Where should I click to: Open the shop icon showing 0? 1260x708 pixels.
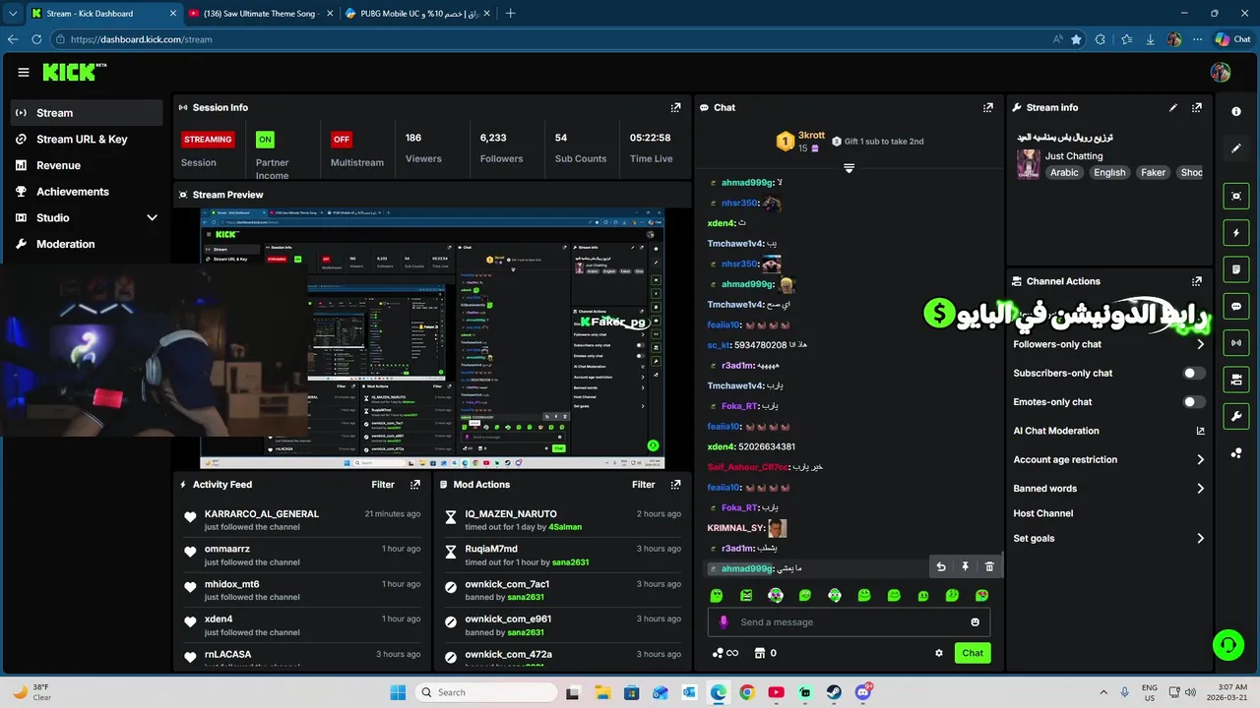coord(766,653)
